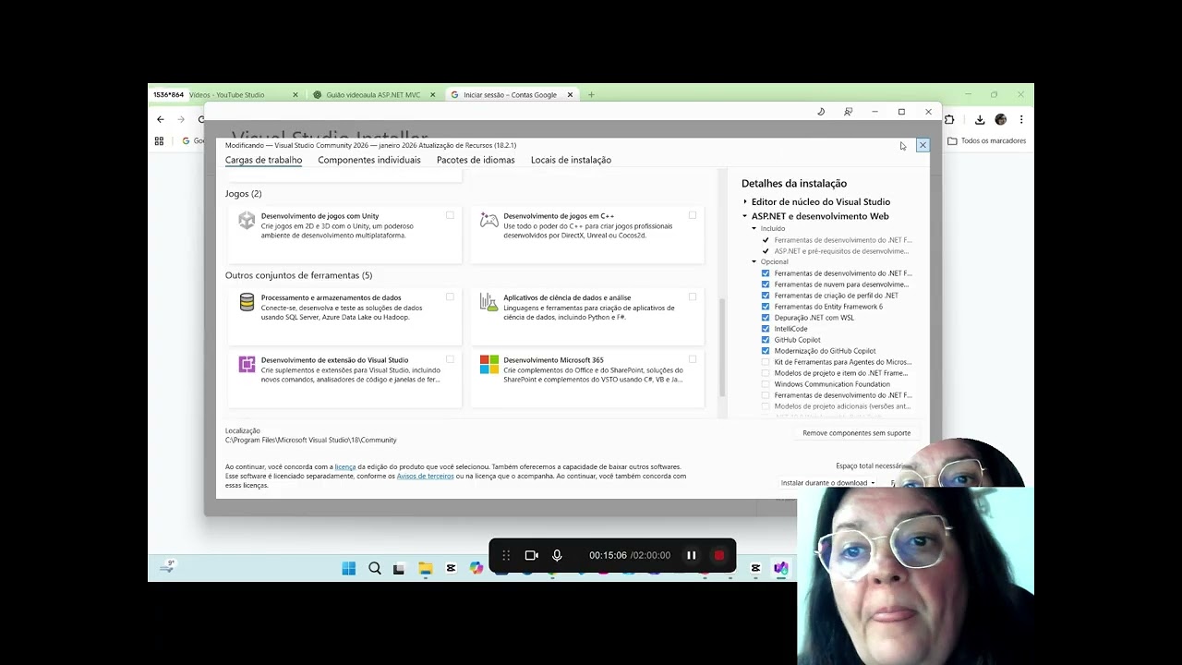1182x665 pixels.
Task: Click the Microsoft 365 development icon
Action: [488, 364]
